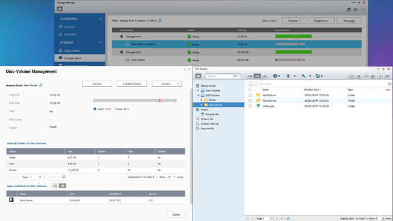Viewport: 393px width, 221px height.
Task: Click Disc-Volume usage bar in management dialog
Action: tap(135, 101)
